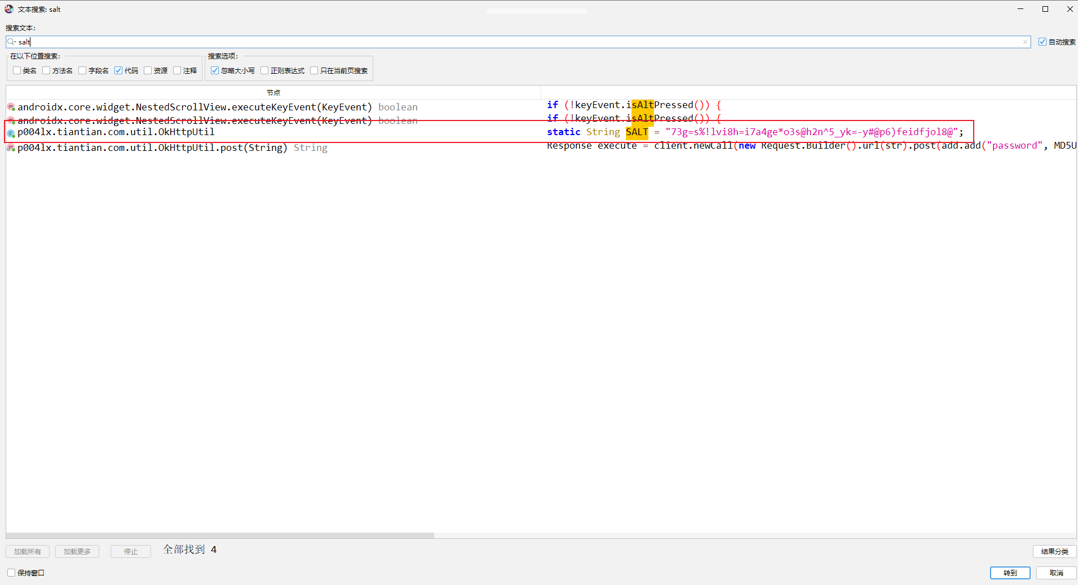The height and width of the screenshot is (585, 1078).
Task: Clear search text with the X icon
Action: (1024, 42)
